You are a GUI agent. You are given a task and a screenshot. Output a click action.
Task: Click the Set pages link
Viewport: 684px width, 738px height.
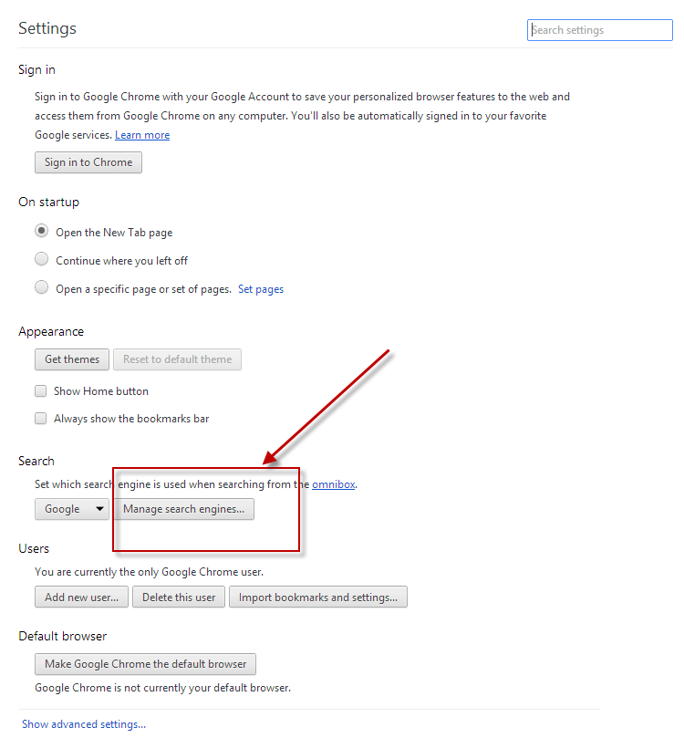tap(261, 289)
